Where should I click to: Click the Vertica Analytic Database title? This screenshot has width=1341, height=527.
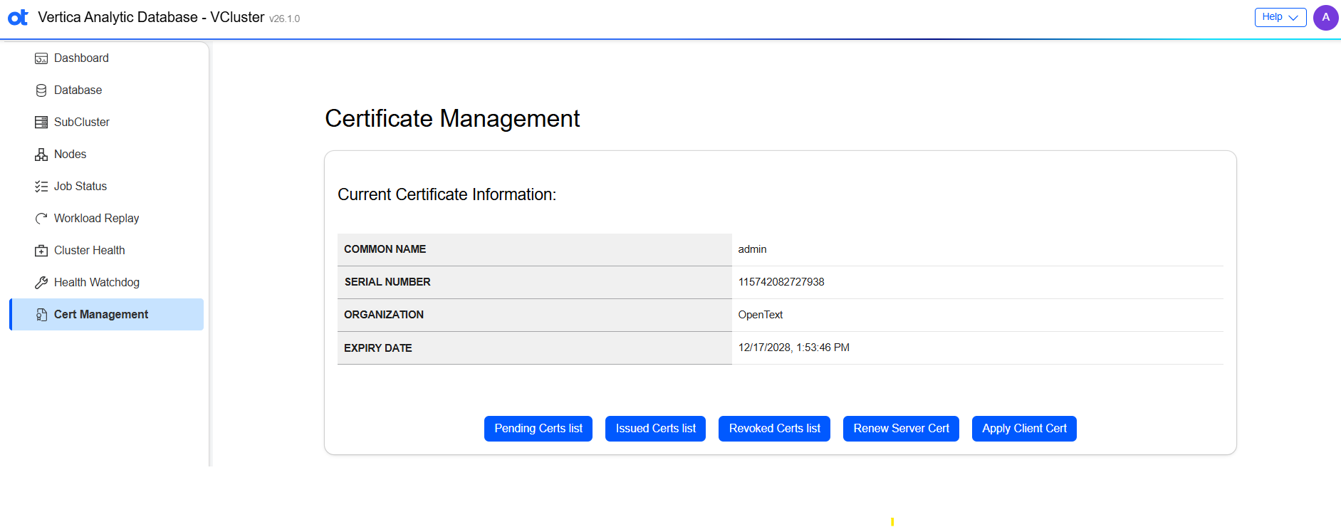[151, 17]
